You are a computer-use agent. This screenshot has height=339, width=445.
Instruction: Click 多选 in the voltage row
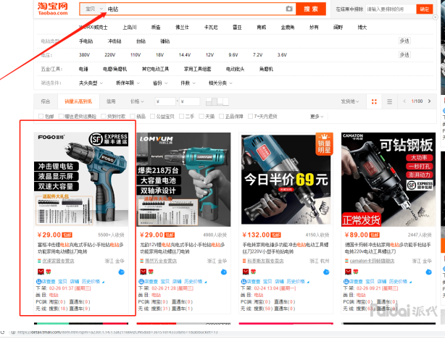404,54
